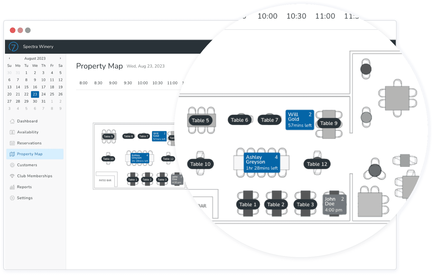Select magnified 10:00 time at top
The image size is (433, 275).
coord(267,16)
